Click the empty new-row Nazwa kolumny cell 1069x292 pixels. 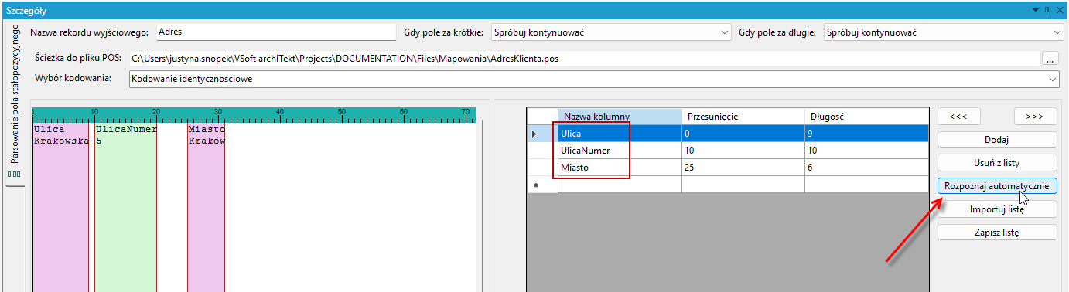pos(620,184)
